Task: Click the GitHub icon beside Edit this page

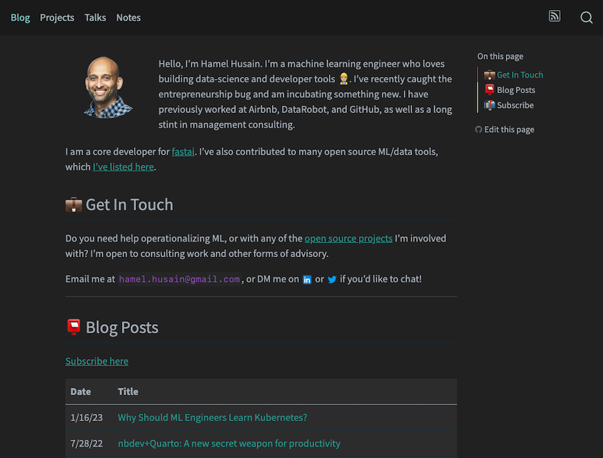Action: pos(478,130)
